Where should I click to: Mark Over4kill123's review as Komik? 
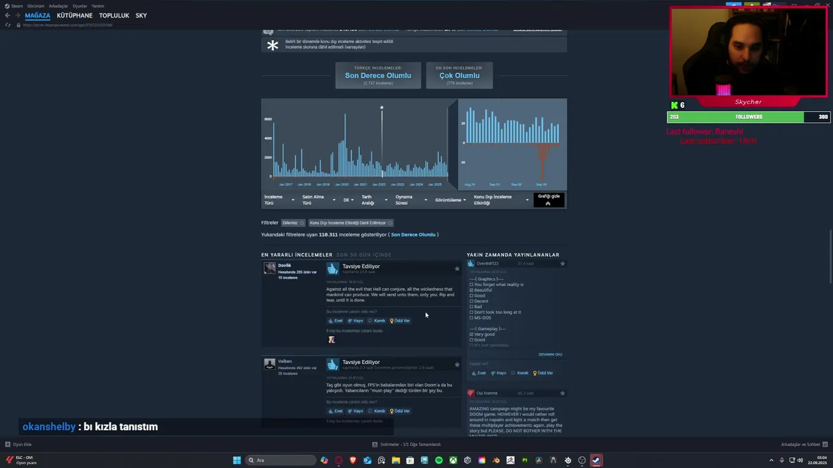pos(520,373)
